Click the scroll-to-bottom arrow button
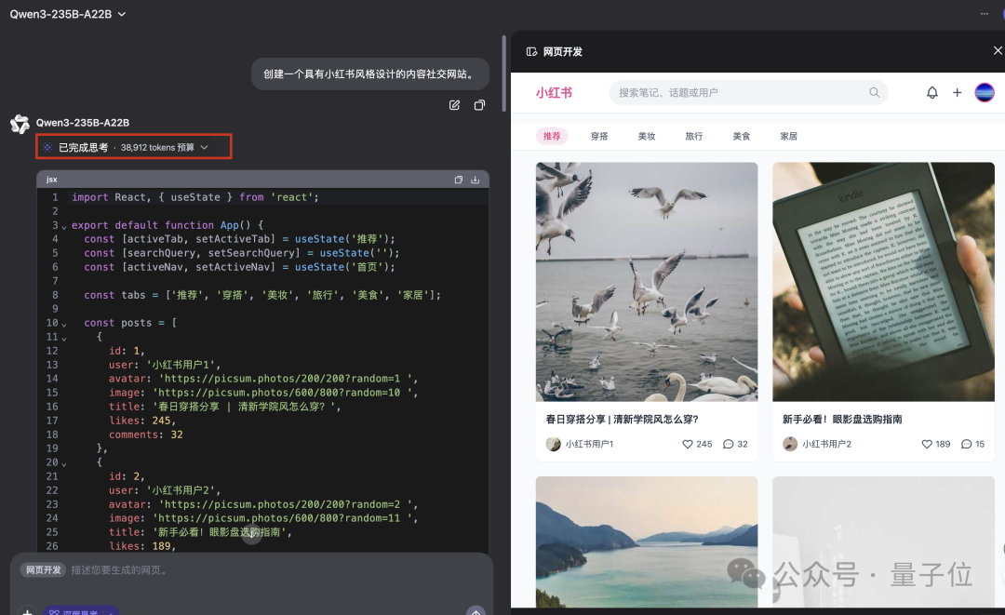 252,536
